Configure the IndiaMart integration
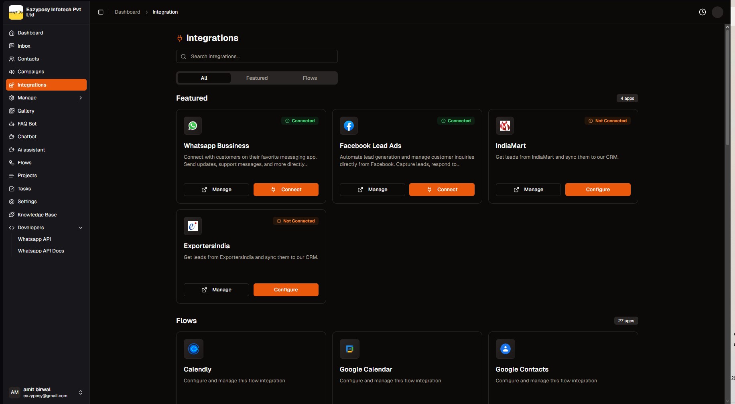735x404 pixels. point(597,189)
